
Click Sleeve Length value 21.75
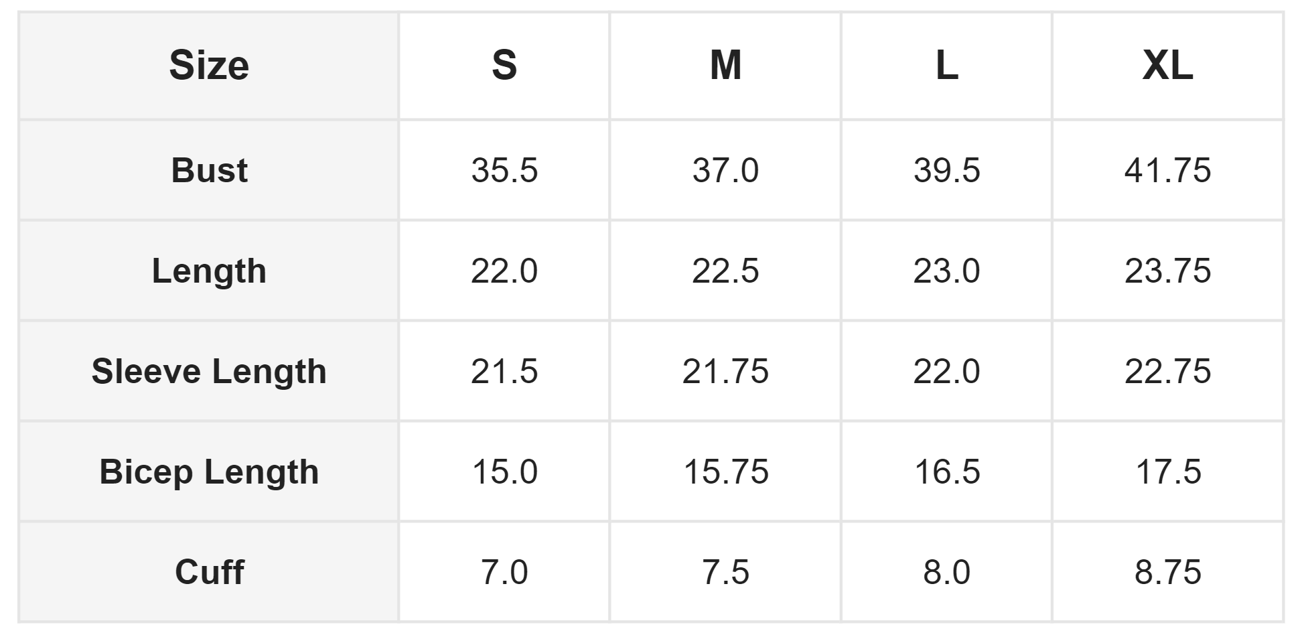pos(725,371)
